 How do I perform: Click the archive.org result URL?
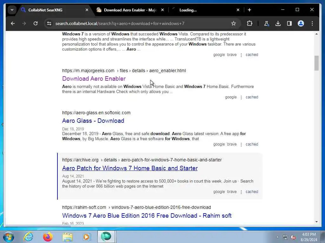click(142, 160)
